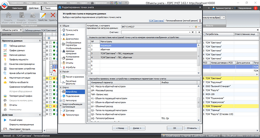Tick checkbox in ТСЖ "Отрадное" row
260x138 pixels.
coord(50,106)
